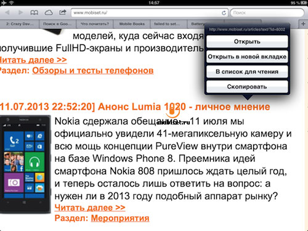Viewport: 308px width, 231px height.
Task: Tap the Safari forward arrow
Action: (20, 12)
